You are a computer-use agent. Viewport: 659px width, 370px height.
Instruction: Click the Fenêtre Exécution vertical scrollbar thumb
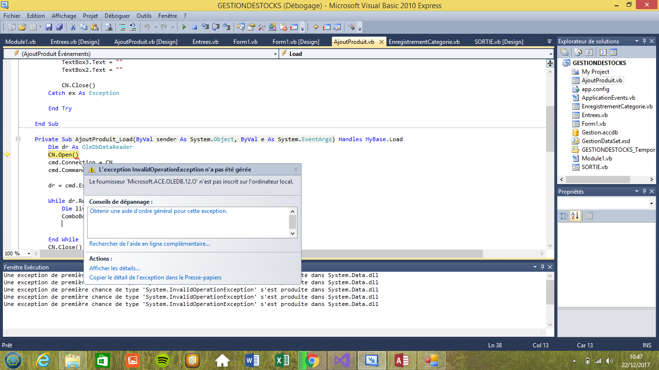point(550,292)
